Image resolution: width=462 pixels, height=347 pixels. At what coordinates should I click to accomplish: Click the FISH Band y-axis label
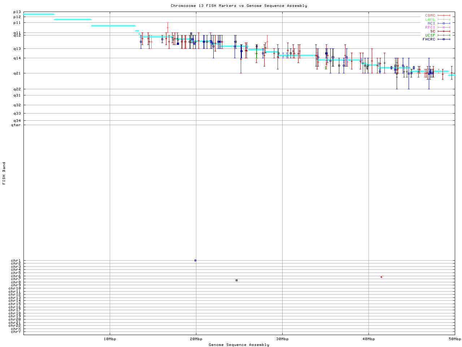click(4, 173)
